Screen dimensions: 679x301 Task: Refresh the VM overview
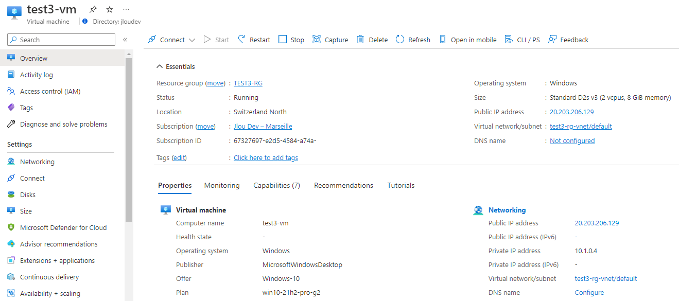click(413, 40)
